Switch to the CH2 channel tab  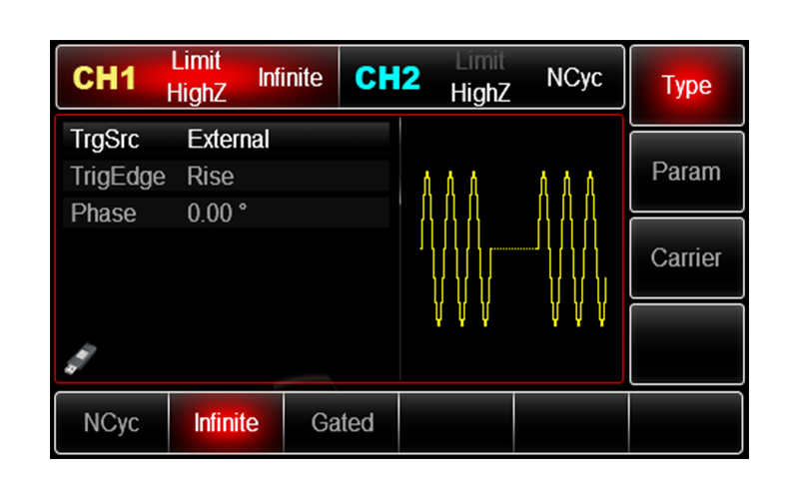tap(388, 79)
